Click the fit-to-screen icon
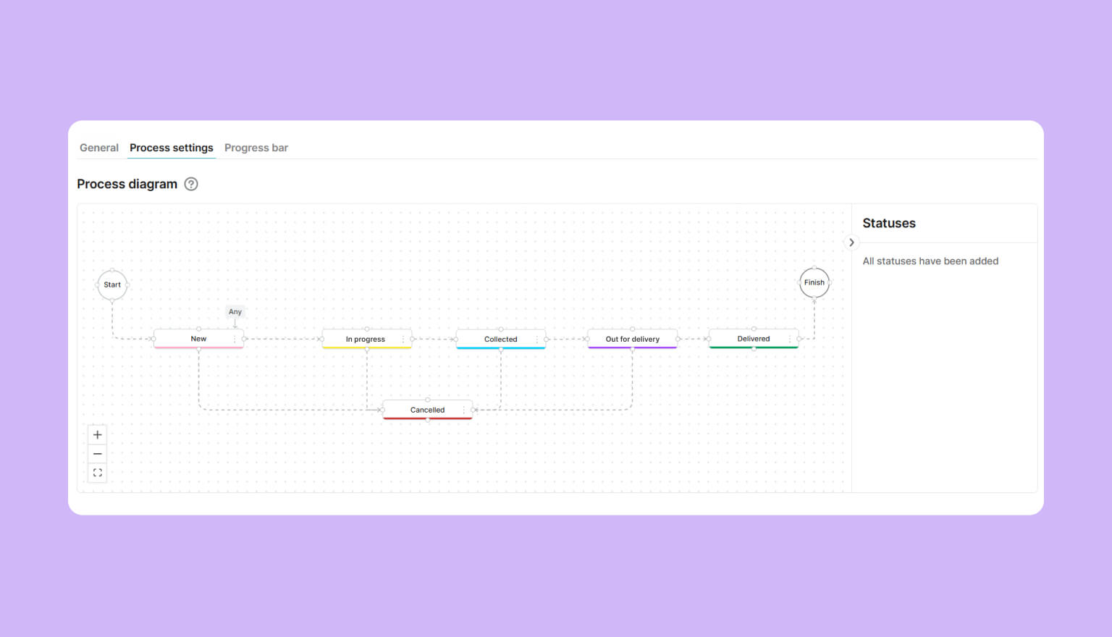This screenshot has width=1112, height=637. 98,473
